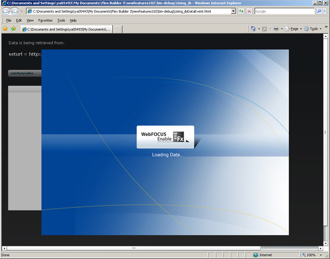Click the Internet Explorer title bar icon
This screenshot has width=330, height=259.
coord(4,3)
